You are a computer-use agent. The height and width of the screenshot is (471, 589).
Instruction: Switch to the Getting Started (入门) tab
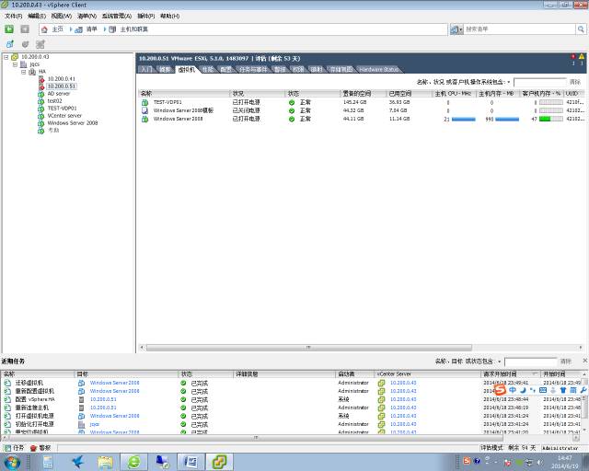click(147, 70)
